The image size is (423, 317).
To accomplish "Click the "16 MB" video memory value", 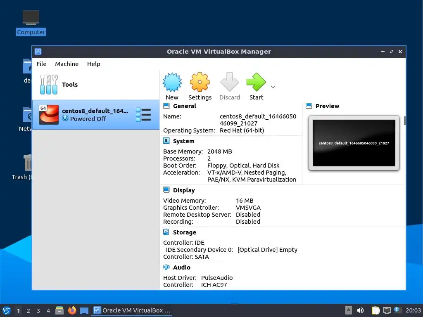I will (x=245, y=201).
